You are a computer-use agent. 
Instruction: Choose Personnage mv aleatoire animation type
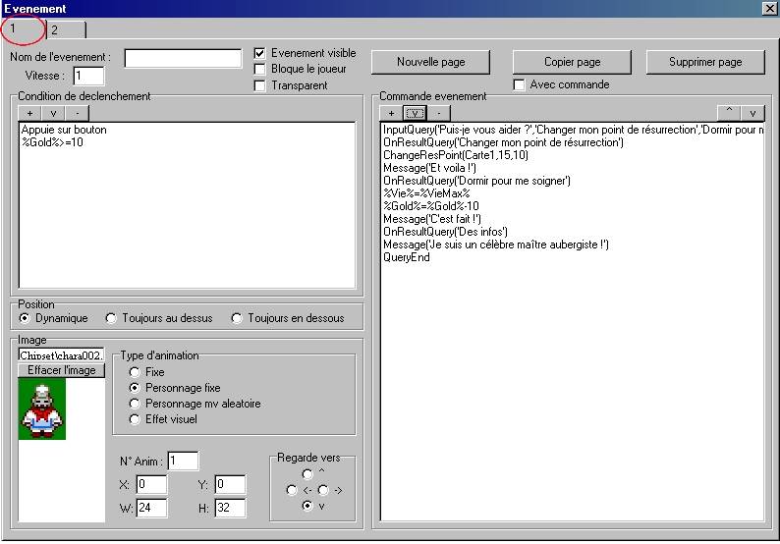135,404
